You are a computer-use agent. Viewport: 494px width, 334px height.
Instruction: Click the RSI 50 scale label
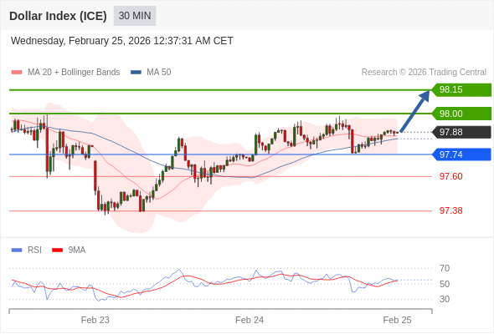click(x=445, y=284)
